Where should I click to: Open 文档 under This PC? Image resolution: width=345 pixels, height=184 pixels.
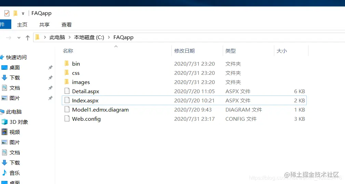pos(15,152)
